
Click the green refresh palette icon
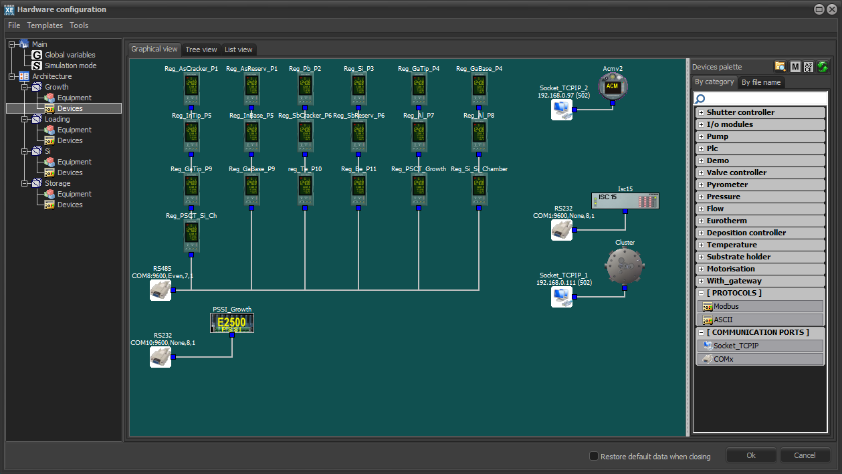[x=822, y=66]
